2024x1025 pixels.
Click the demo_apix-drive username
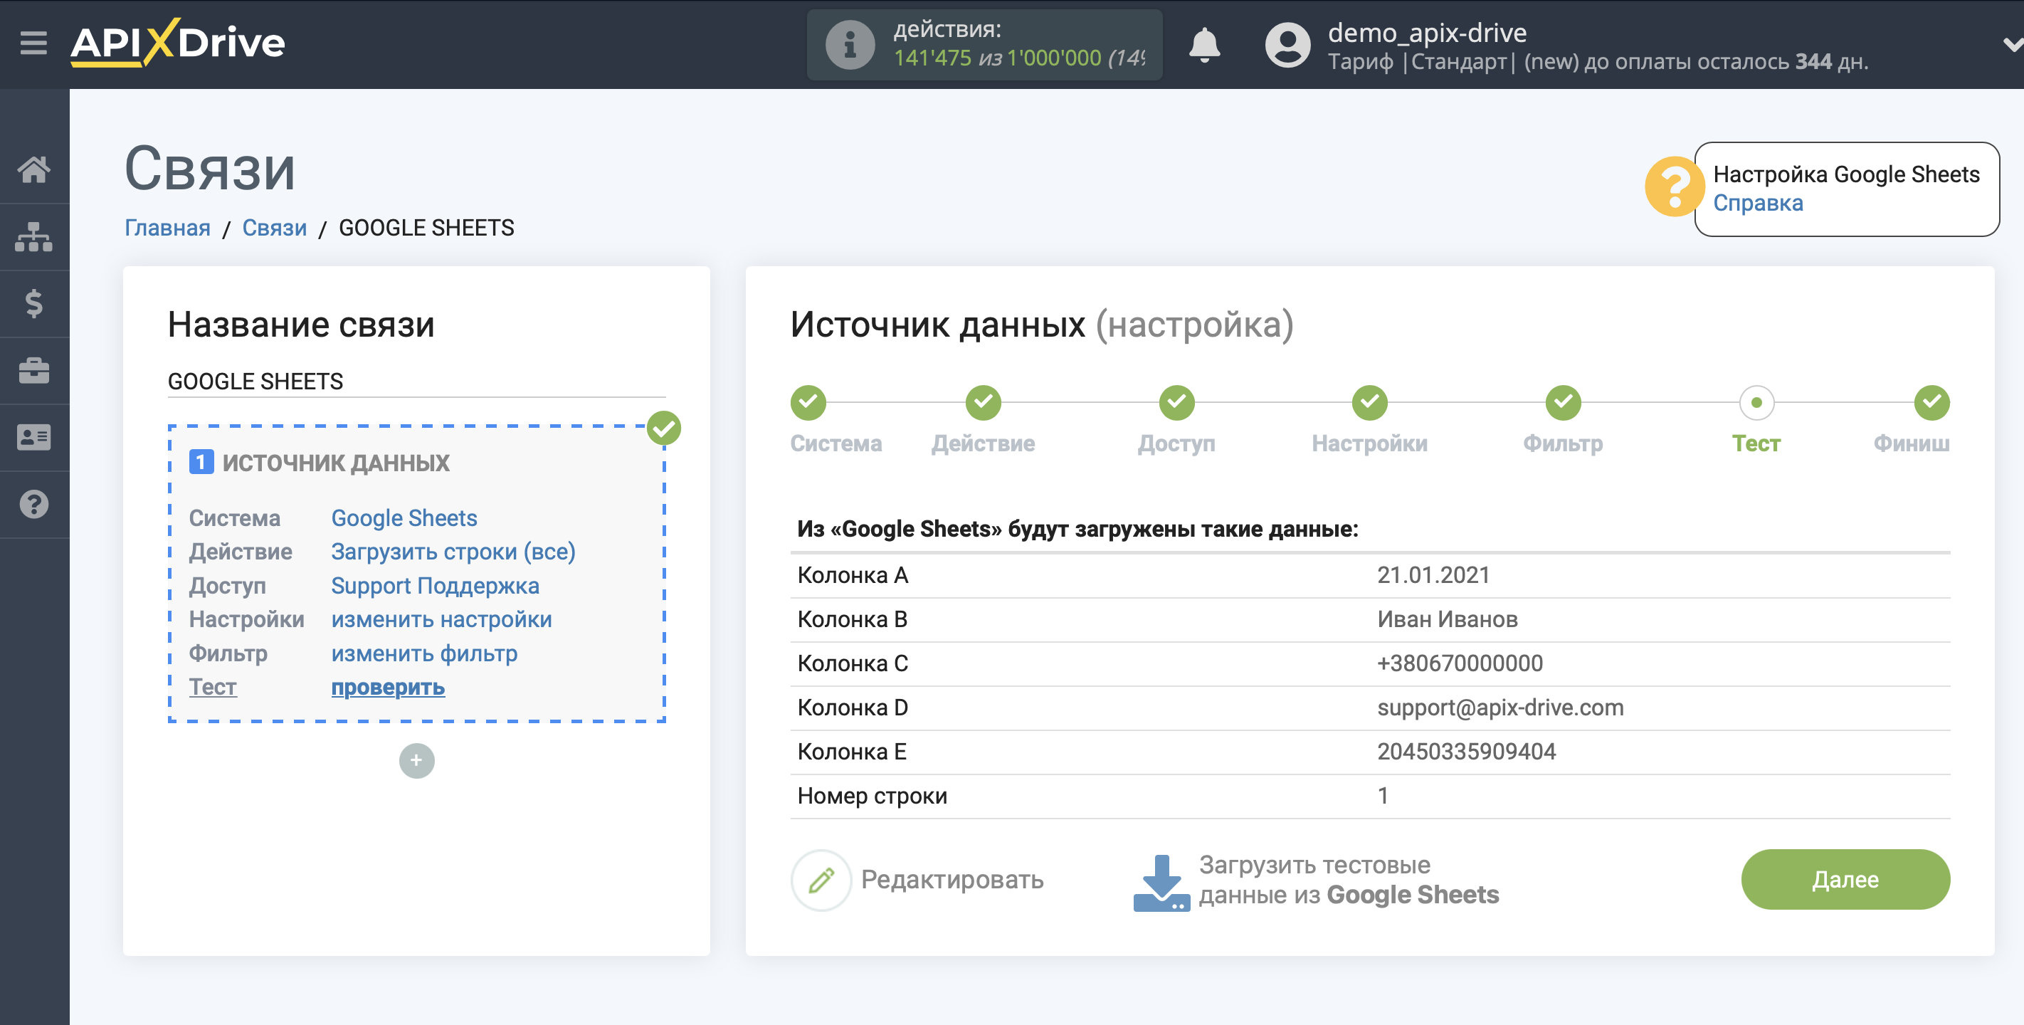coord(1427,32)
